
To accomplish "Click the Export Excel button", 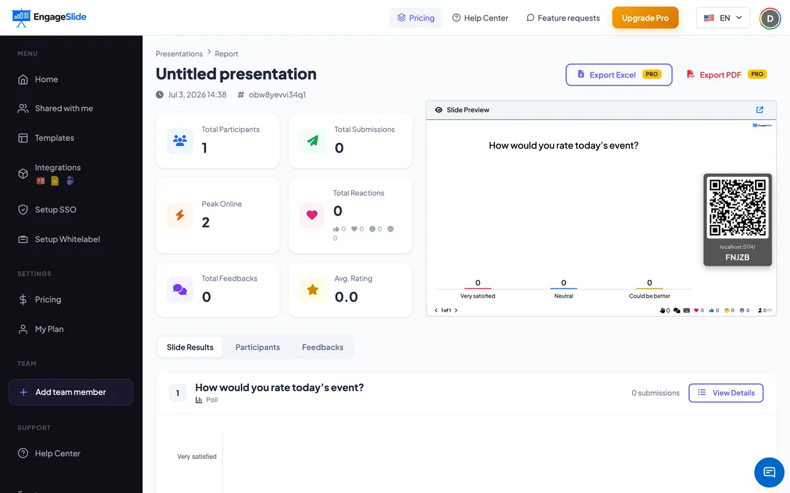I will point(619,74).
